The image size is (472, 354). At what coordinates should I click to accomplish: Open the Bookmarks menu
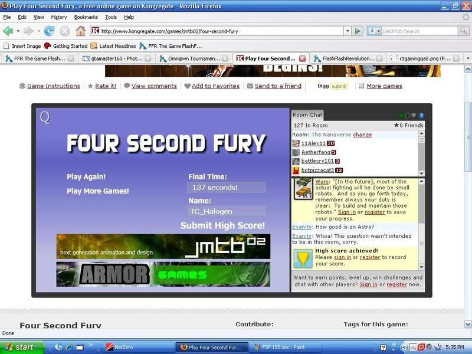(x=86, y=17)
